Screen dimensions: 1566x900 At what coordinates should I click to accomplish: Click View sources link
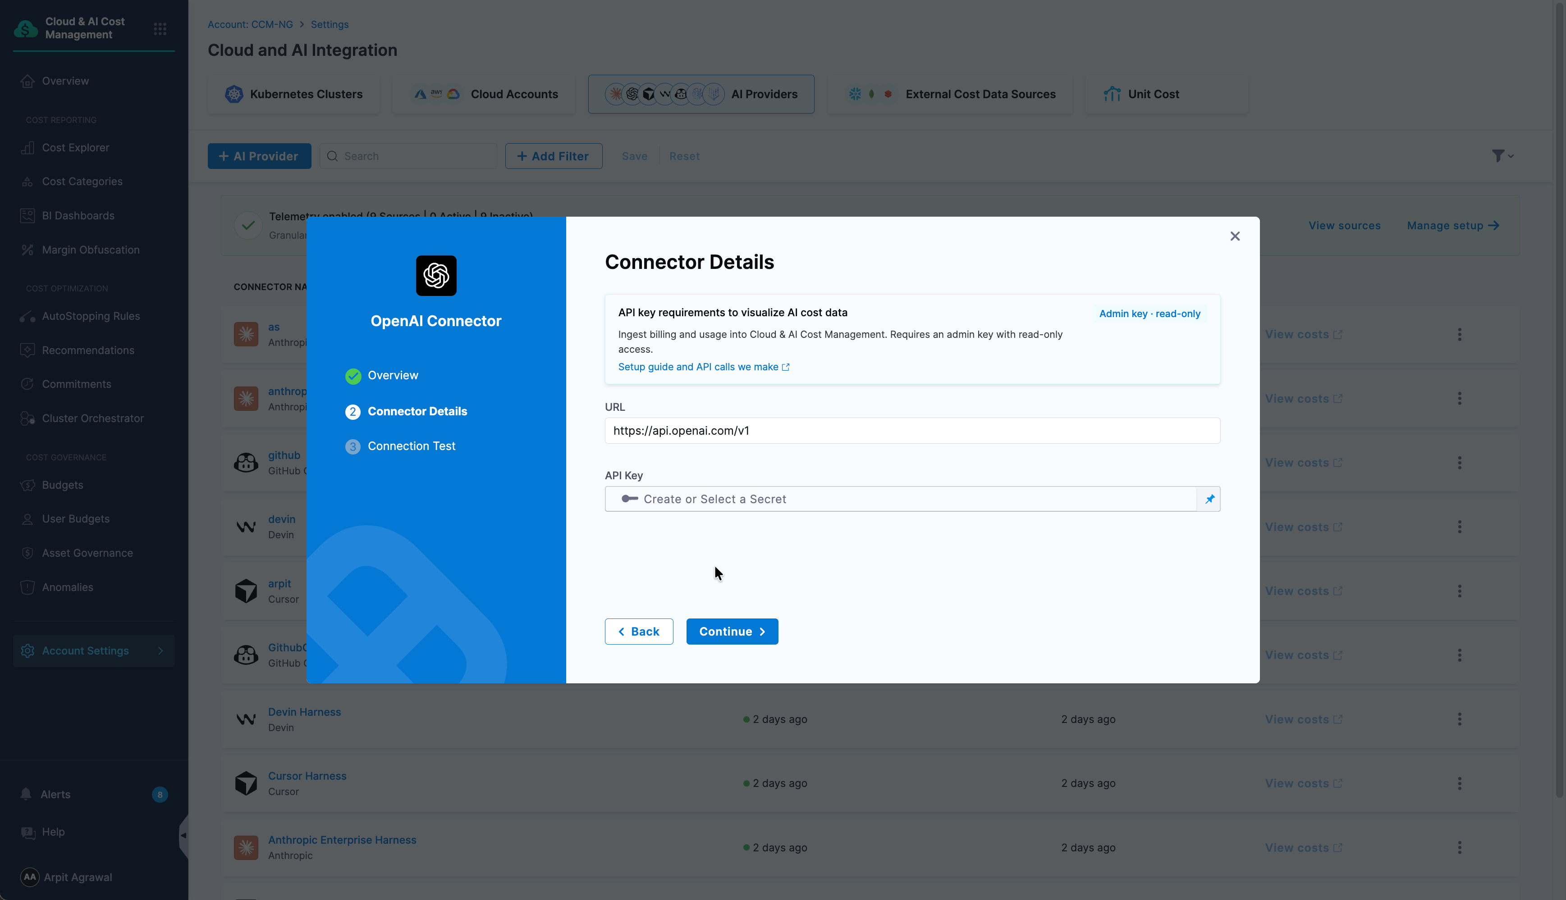pos(1344,226)
